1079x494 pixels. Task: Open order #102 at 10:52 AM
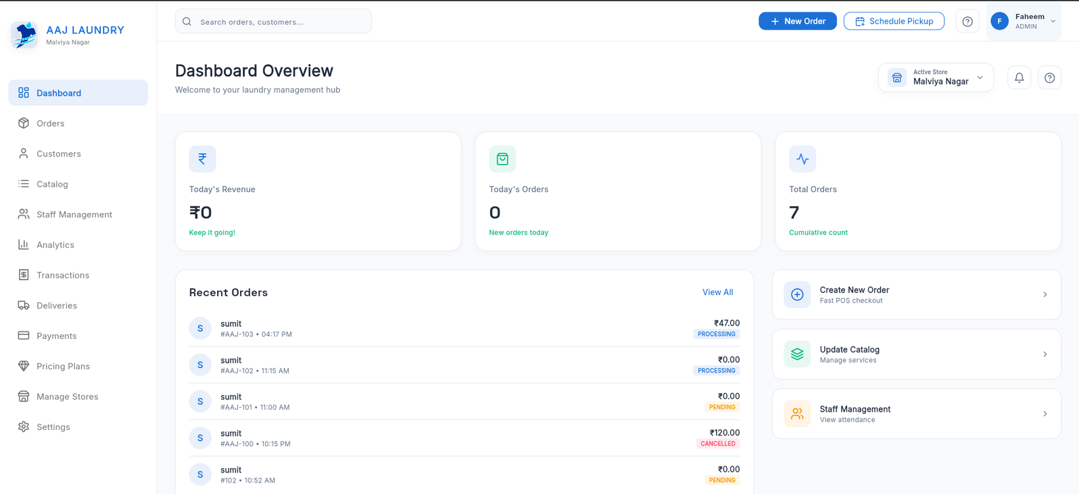tap(464, 474)
